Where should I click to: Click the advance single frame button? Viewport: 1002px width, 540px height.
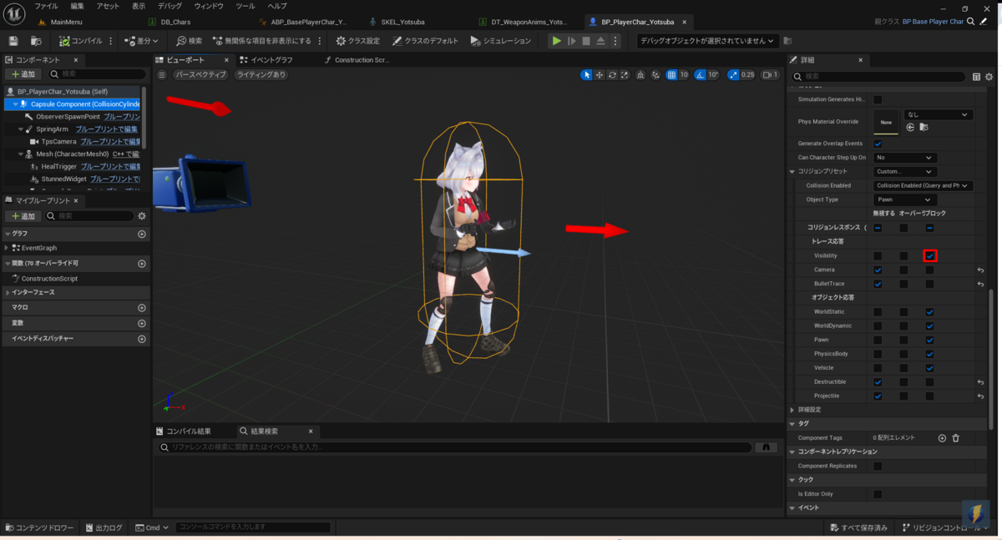[572, 40]
